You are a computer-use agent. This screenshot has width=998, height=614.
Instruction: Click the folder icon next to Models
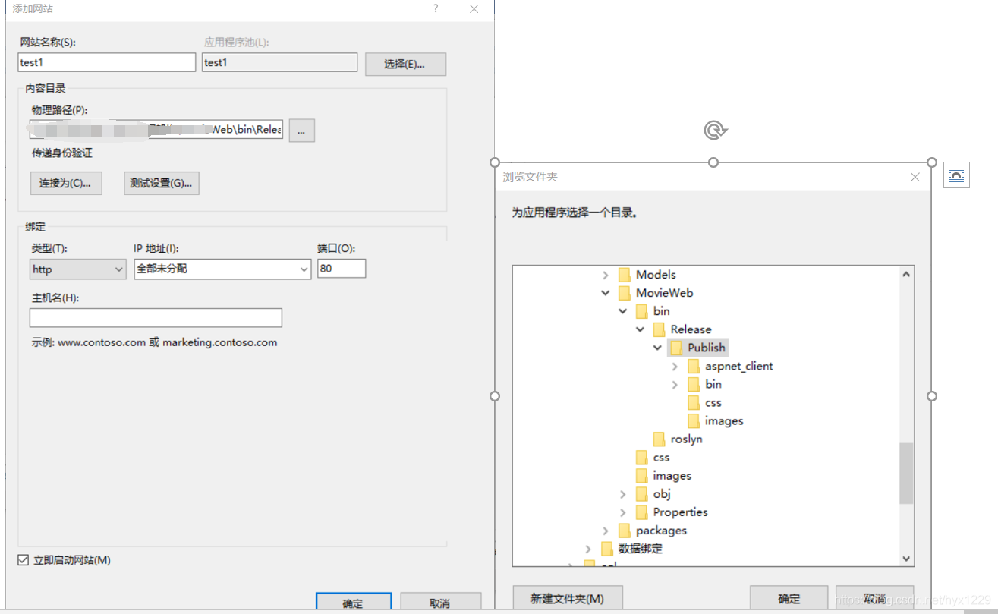point(625,275)
